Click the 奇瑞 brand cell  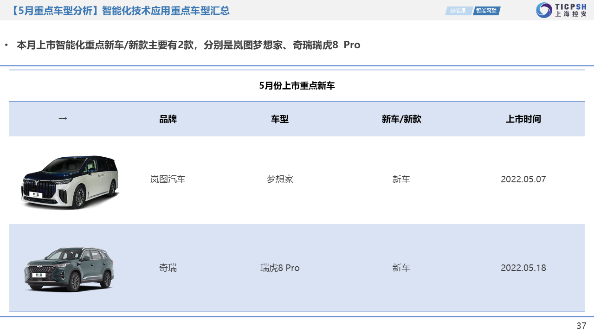pos(168,268)
